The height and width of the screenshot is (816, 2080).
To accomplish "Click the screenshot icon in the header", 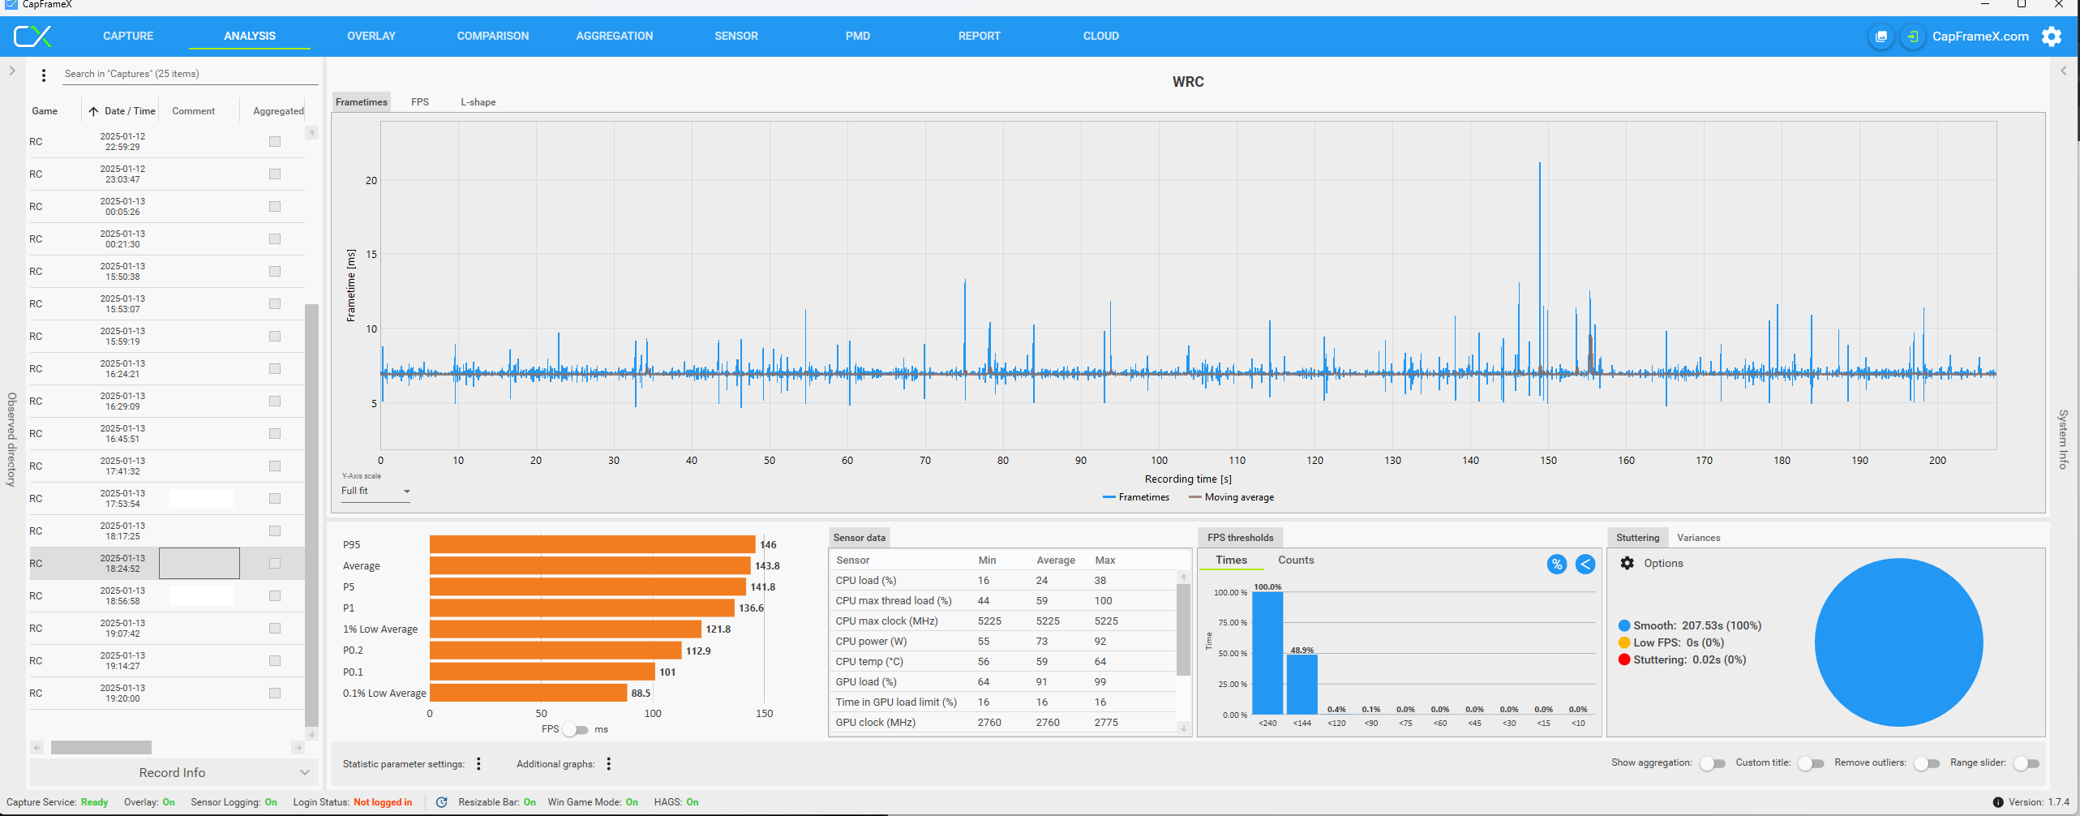I will pos(1881,37).
